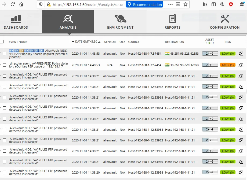Open event details magnifier on first event row

tap(241, 53)
